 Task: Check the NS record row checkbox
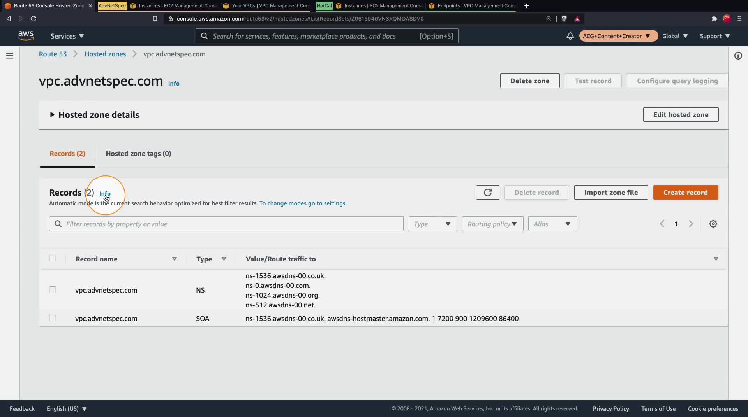pyautogui.click(x=53, y=290)
